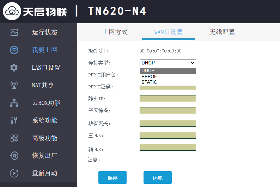280x187 pixels.
Task: Click the 运行状态 chart icon
Action: (x=14, y=32)
